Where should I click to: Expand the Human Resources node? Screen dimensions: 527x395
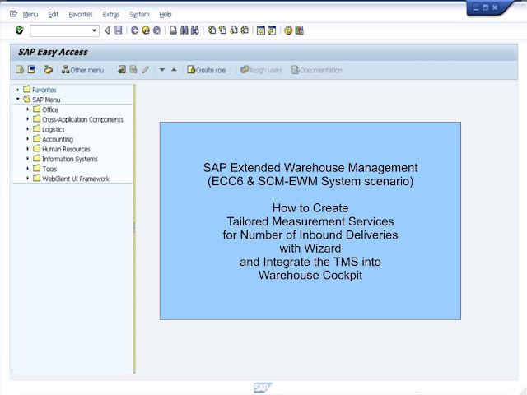(x=27, y=148)
